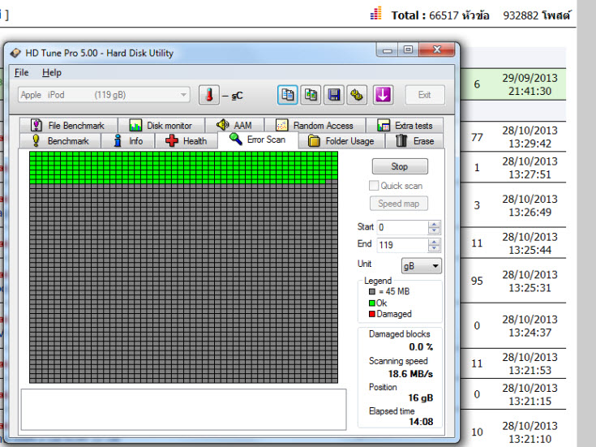Click the Exit button
Screen dimensions: 596x447
tap(424, 95)
